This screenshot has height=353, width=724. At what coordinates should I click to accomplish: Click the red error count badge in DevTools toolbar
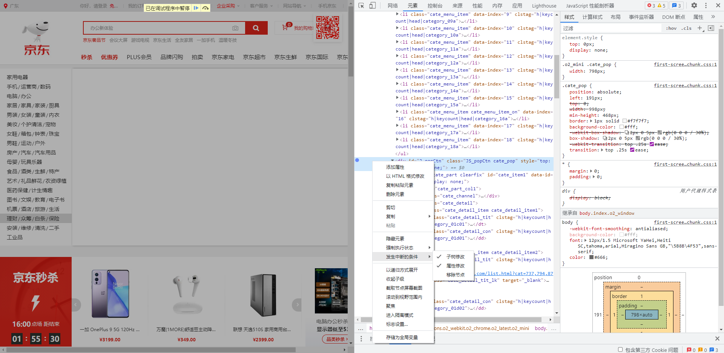coord(651,6)
